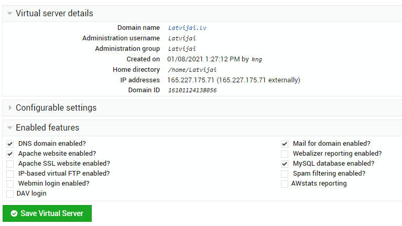The image size is (402, 226).
Task: Enable Webalizer reporting checkbox
Action: point(285,154)
